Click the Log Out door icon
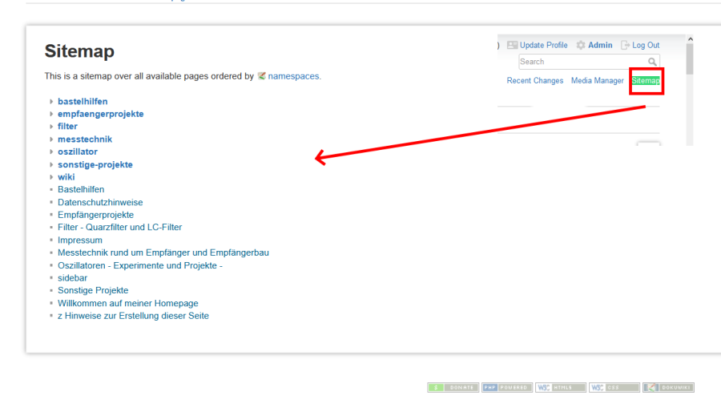The height and width of the screenshot is (412, 721). [626, 46]
